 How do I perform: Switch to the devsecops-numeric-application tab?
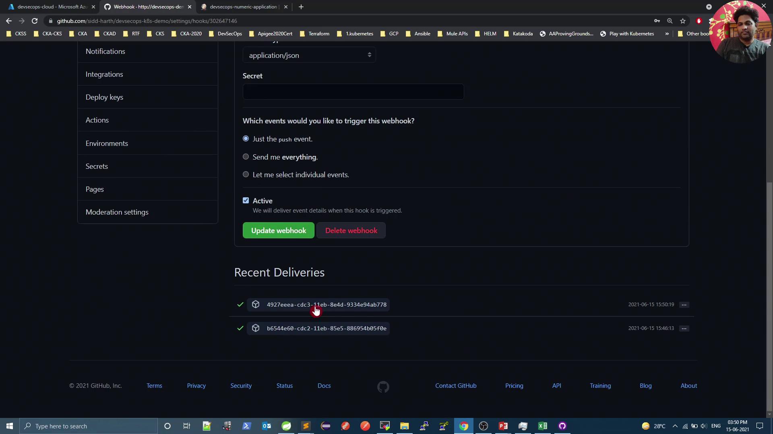pyautogui.click(x=243, y=7)
